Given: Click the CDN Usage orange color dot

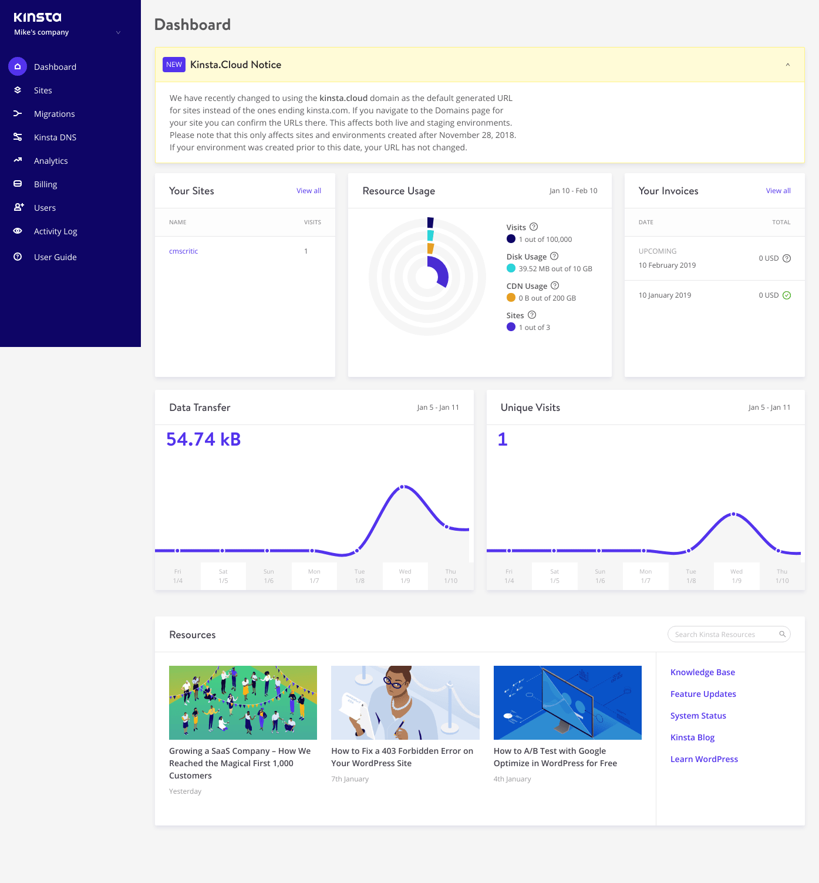Looking at the screenshot, I should [x=511, y=298].
